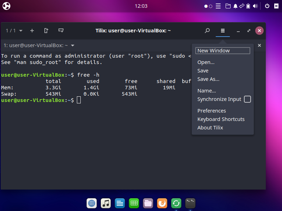Open the file manager dock icon
The height and width of the screenshot is (211, 282).
tap(148, 203)
